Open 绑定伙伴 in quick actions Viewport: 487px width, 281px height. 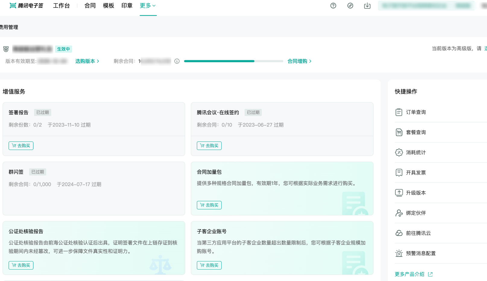416,213
